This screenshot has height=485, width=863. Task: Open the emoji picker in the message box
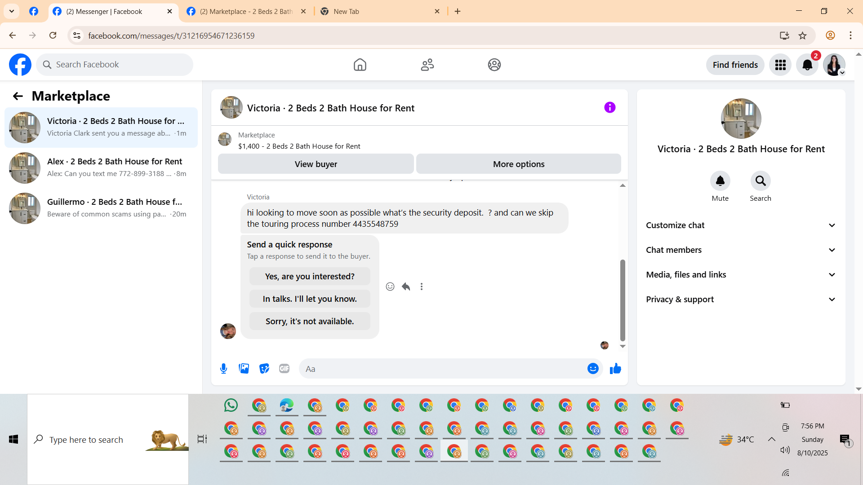(593, 369)
